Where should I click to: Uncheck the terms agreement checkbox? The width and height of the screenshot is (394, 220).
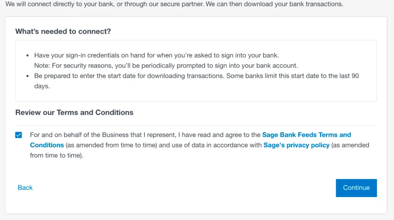click(19, 135)
